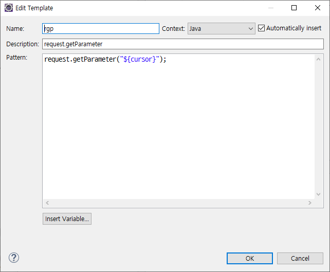Image resolution: width=330 pixels, height=272 pixels.
Task: Maximize the Edit Template dialog
Action: coord(294,8)
